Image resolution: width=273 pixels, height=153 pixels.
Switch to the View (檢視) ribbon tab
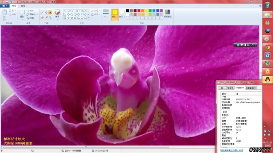23,6
